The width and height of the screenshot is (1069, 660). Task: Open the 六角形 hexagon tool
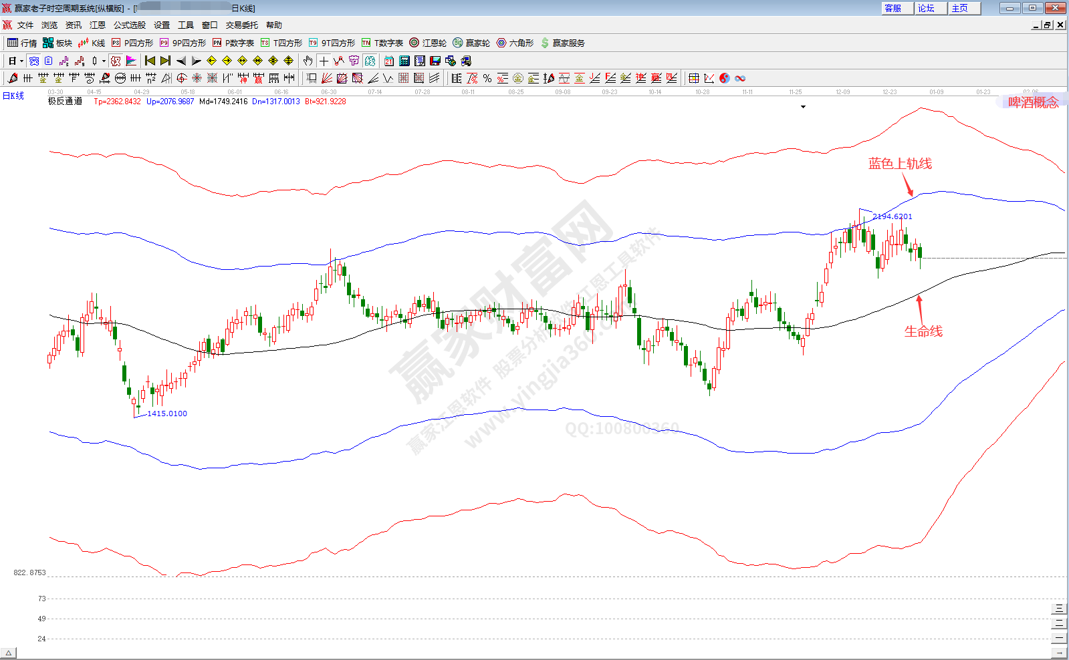515,43
